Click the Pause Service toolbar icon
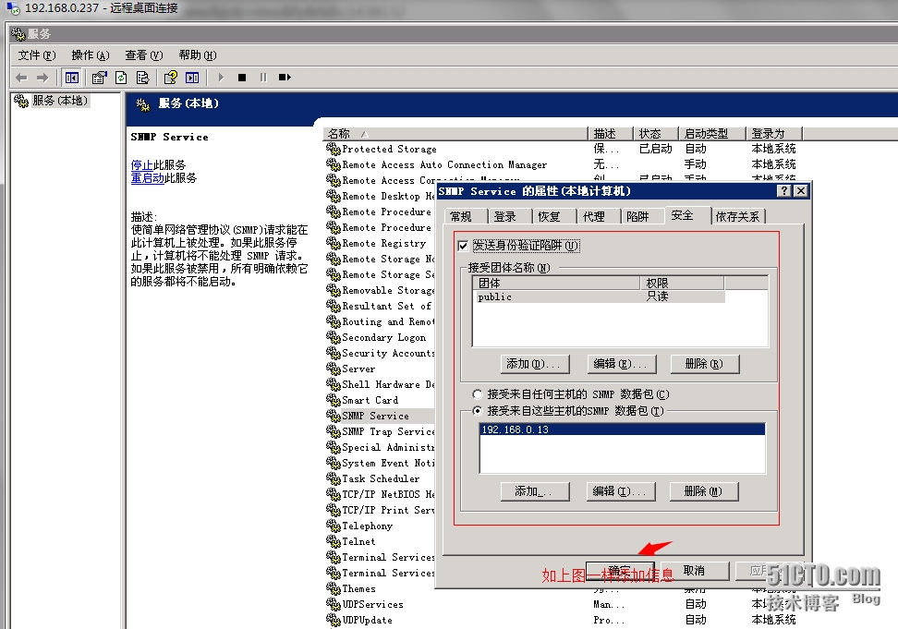898x629 pixels. pyautogui.click(x=263, y=78)
